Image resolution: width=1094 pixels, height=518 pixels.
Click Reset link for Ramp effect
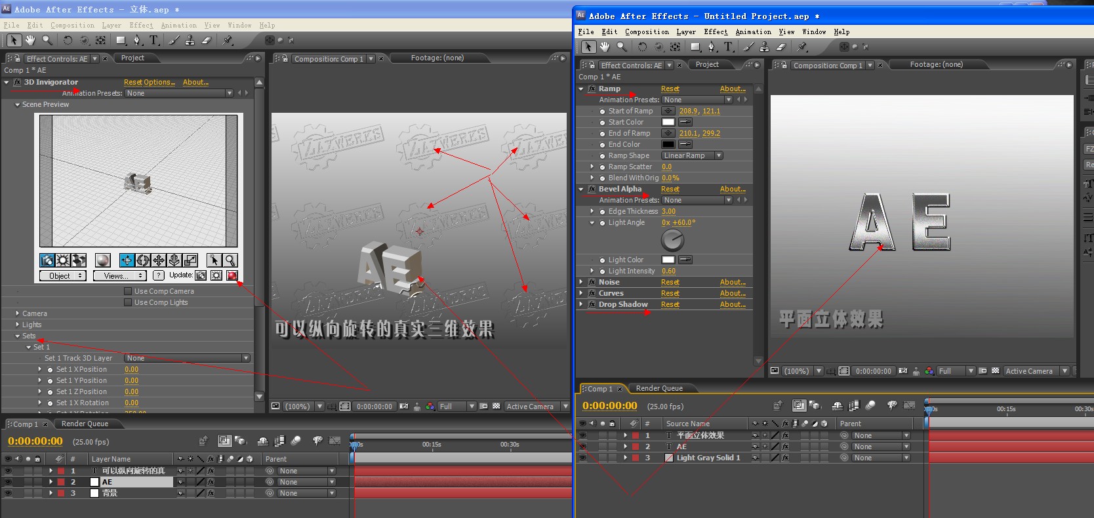click(670, 89)
